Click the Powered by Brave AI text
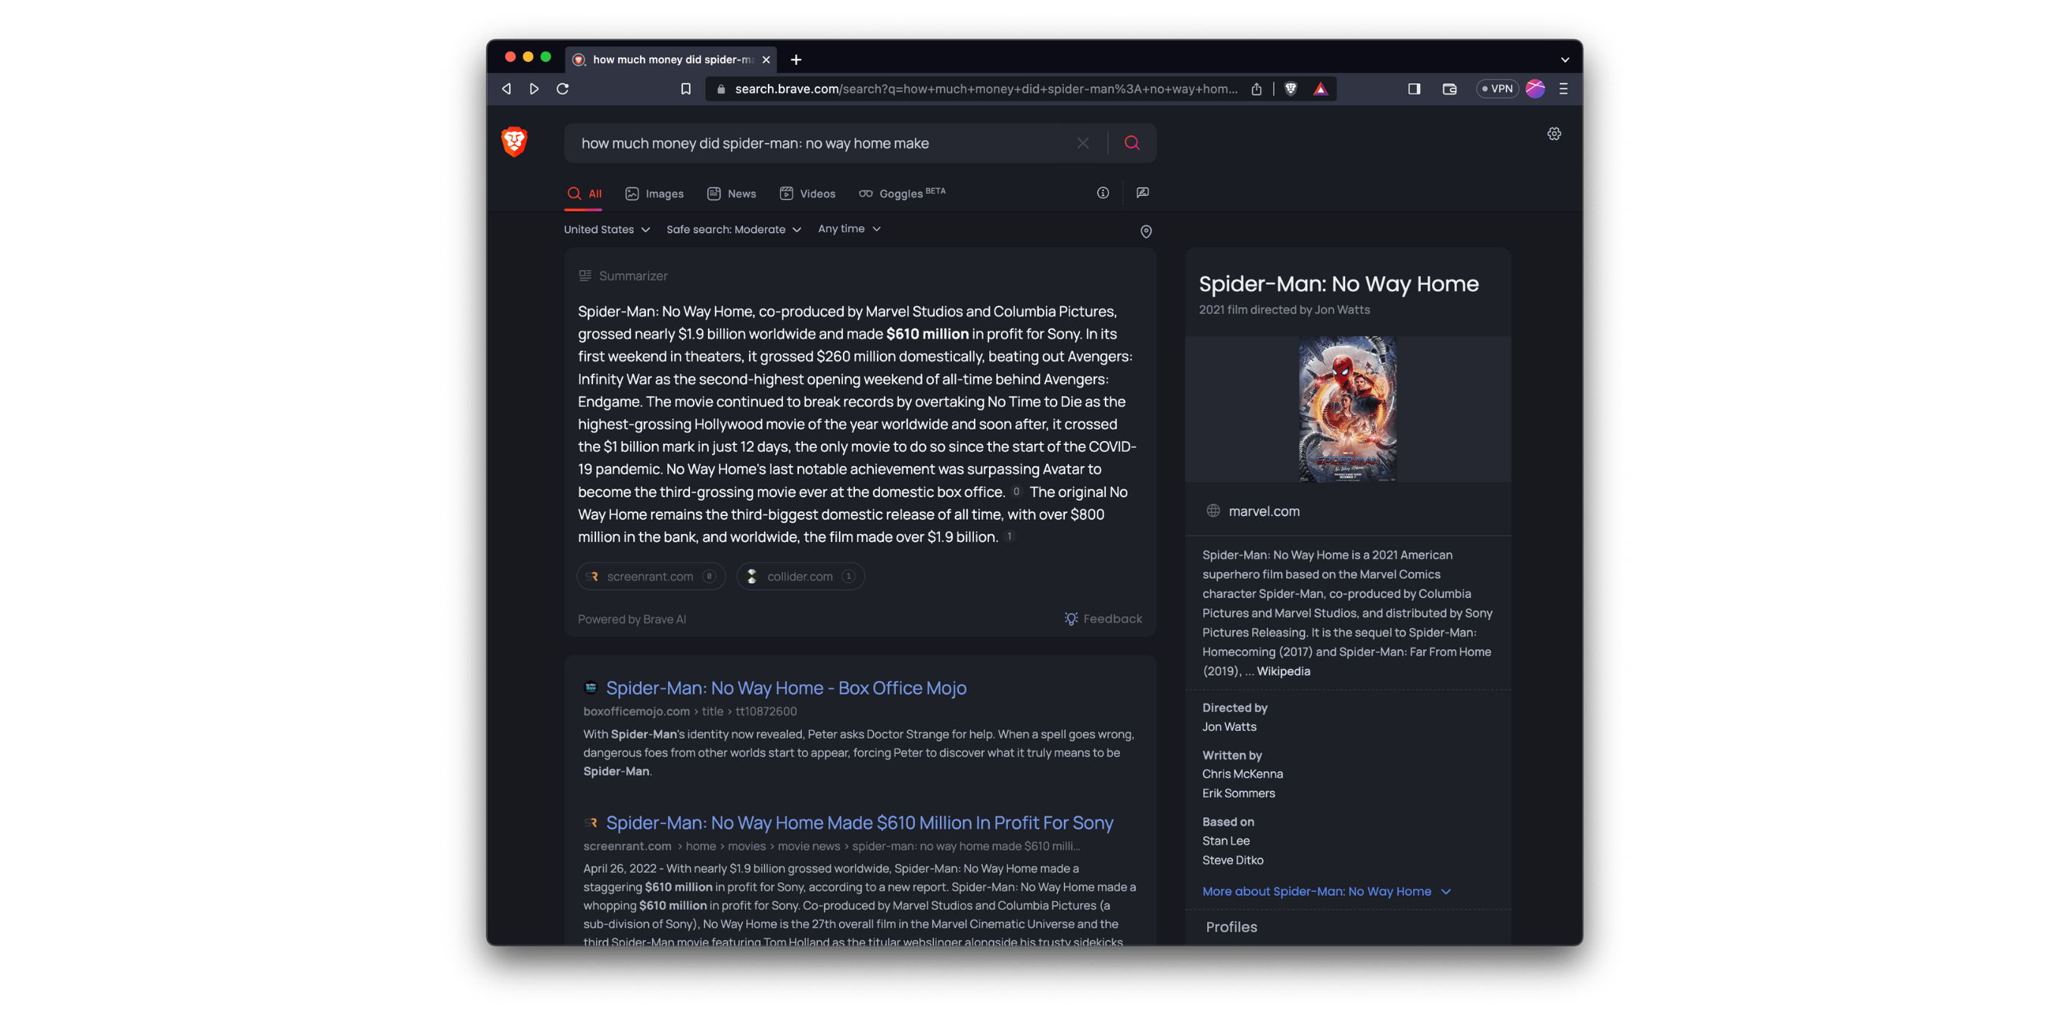 632,619
